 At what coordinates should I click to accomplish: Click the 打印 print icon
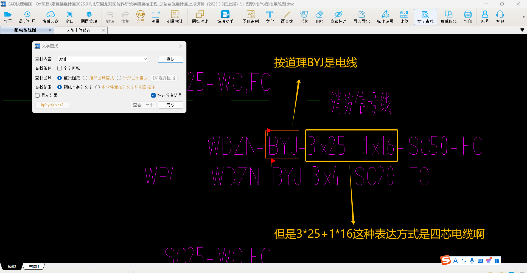click(x=468, y=17)
